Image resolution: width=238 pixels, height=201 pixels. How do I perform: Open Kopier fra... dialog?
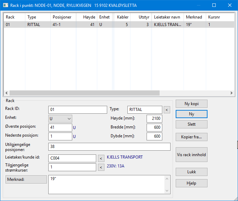pyautogui.click(x=191, y=137)
